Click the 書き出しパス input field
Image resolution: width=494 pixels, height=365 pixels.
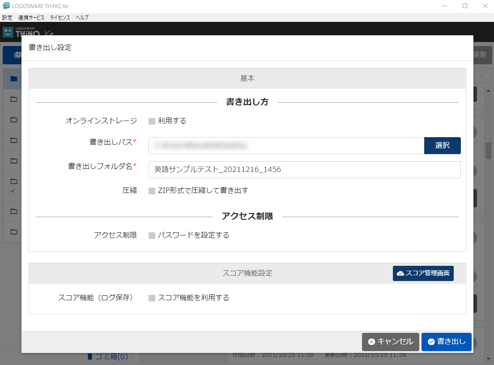pos(286,146)
